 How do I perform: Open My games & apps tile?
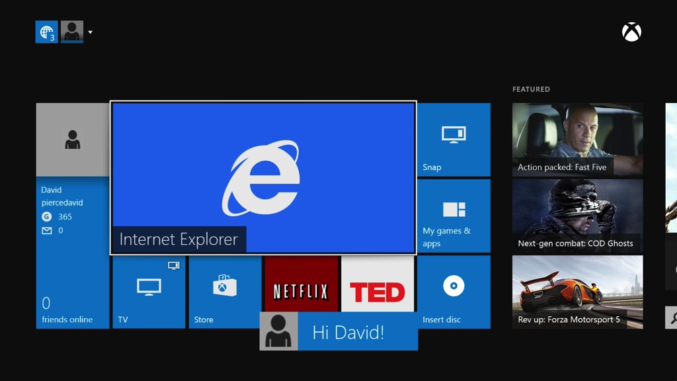point(454,216)
